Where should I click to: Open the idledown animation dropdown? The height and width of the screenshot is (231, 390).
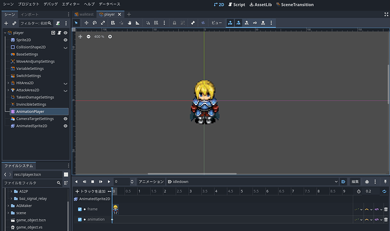coord(253,182)
